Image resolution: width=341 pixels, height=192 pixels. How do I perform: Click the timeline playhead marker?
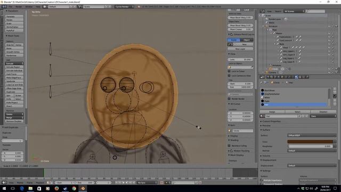(x=44, y=173)
